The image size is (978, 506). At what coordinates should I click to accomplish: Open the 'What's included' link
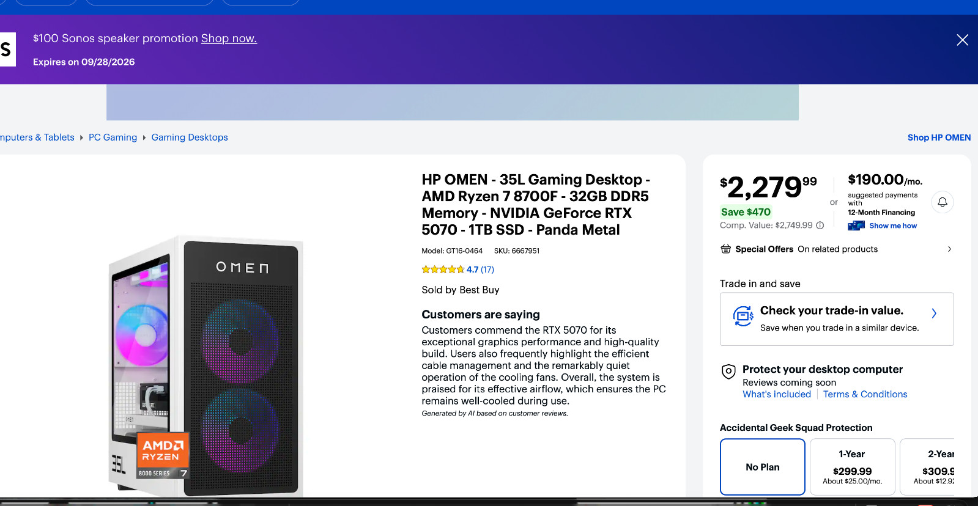click(x=777, y=394)
